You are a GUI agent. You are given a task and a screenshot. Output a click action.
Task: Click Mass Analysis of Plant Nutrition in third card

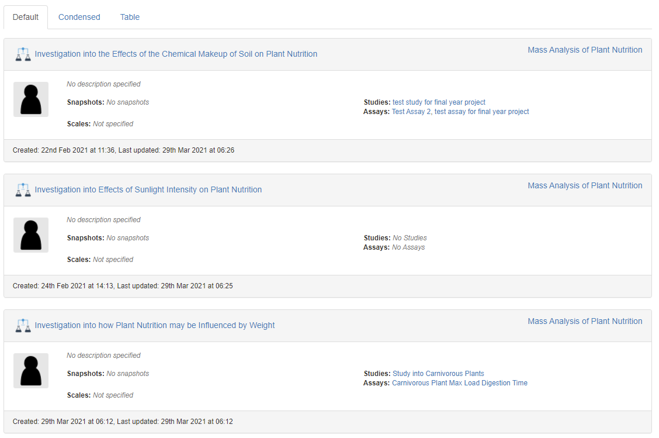tap(585, 321)
